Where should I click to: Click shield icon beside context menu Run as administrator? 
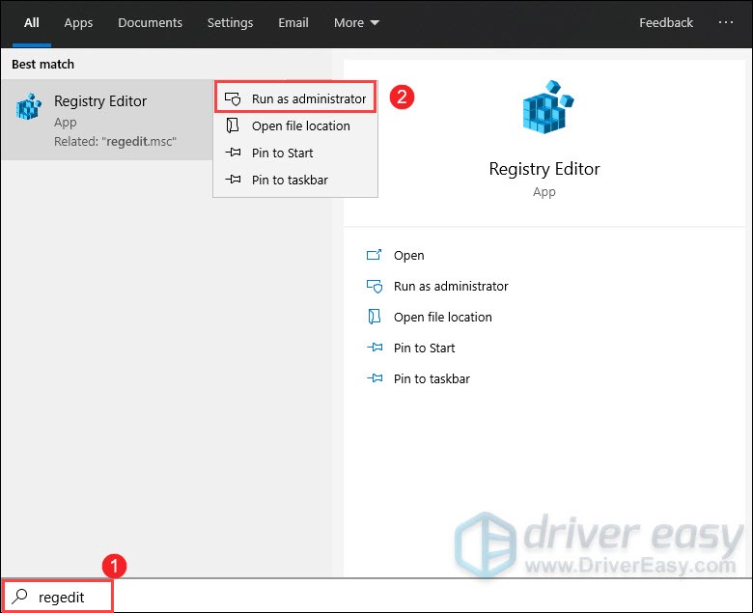pyautogui.click(x=233, y=98)
